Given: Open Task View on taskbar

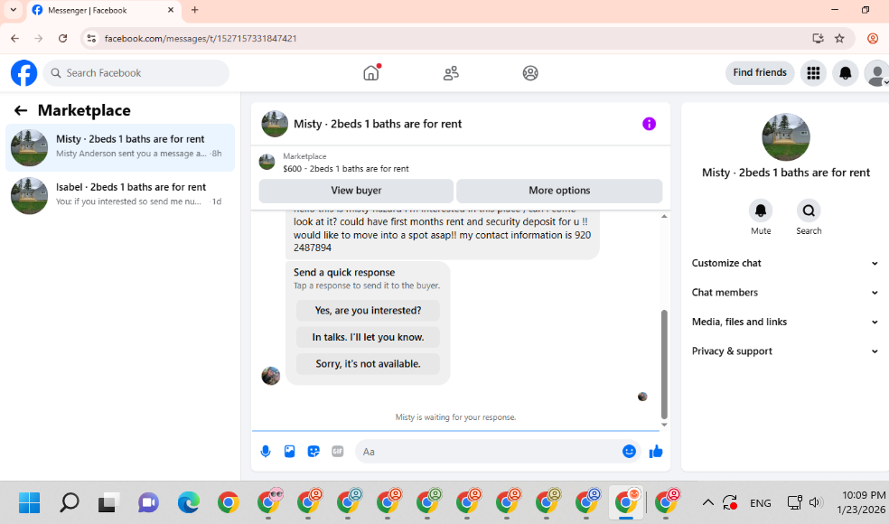Looking at the screenshot, I should click(x=108, y=502).
